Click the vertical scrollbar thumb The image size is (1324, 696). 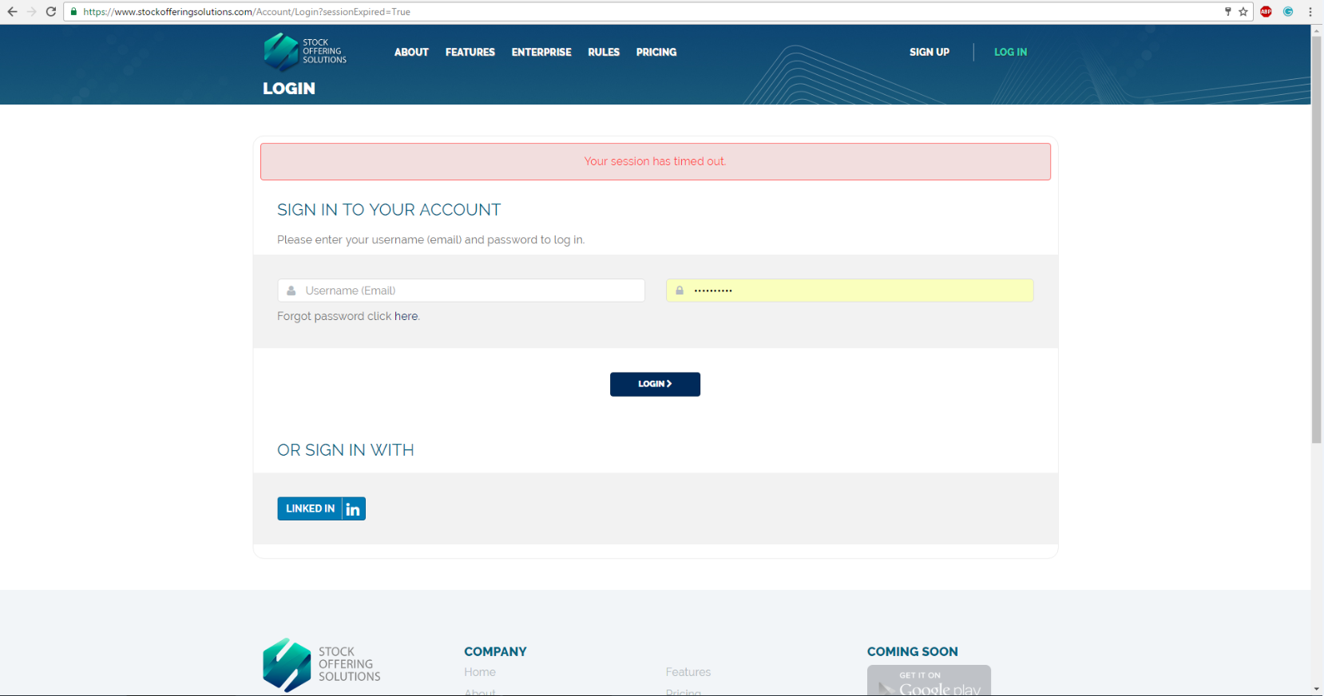(1317, 239)
